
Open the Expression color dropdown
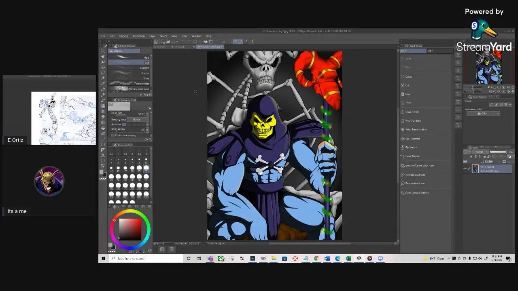tap(483, 113)
